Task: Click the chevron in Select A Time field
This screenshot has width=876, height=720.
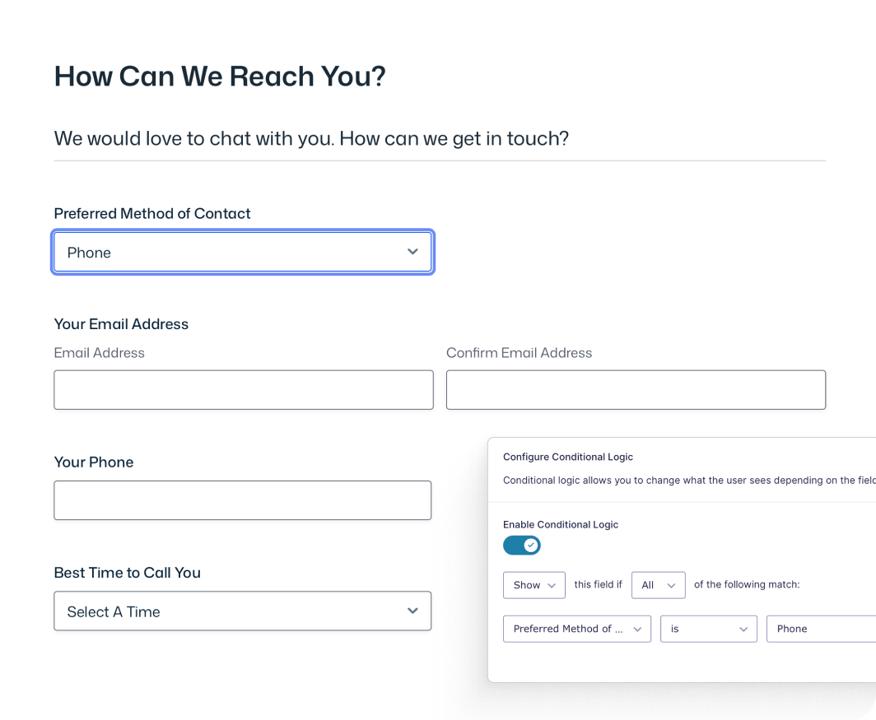Action: [412, 611]
